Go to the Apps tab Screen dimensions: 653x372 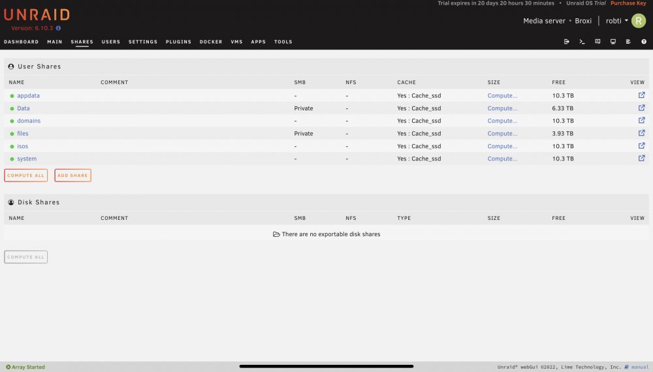tap(258, 42)
